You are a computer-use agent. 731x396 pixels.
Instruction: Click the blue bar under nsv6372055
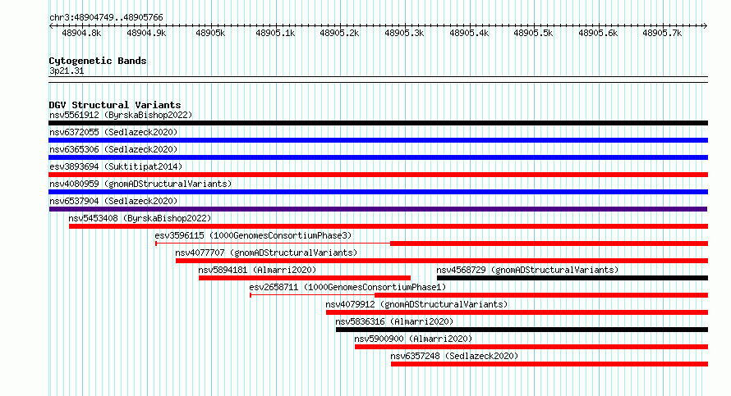coord(378,140)
